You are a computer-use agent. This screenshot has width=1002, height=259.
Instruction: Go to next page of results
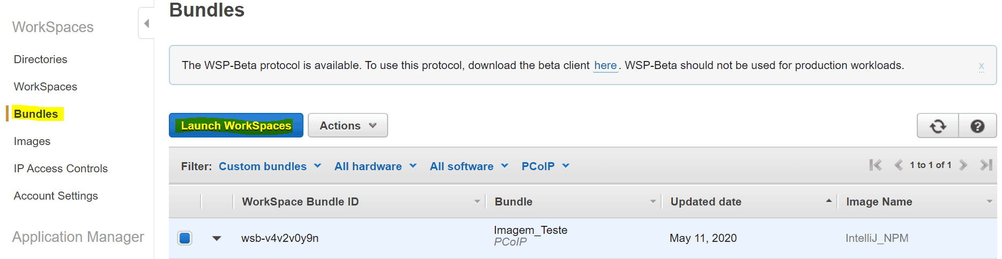tap(963, 165)
